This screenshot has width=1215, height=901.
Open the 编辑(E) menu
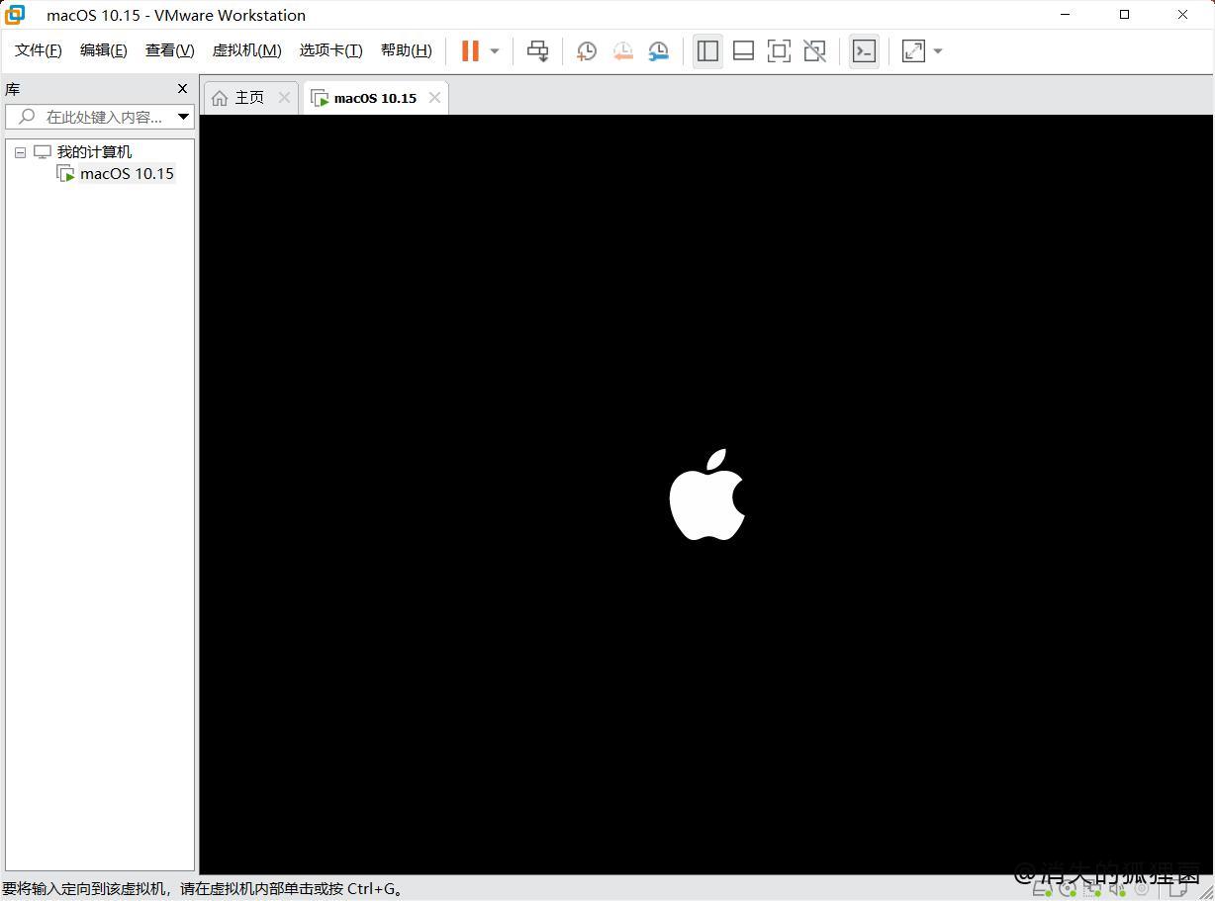pyautogui.click(x=104, y=50)
